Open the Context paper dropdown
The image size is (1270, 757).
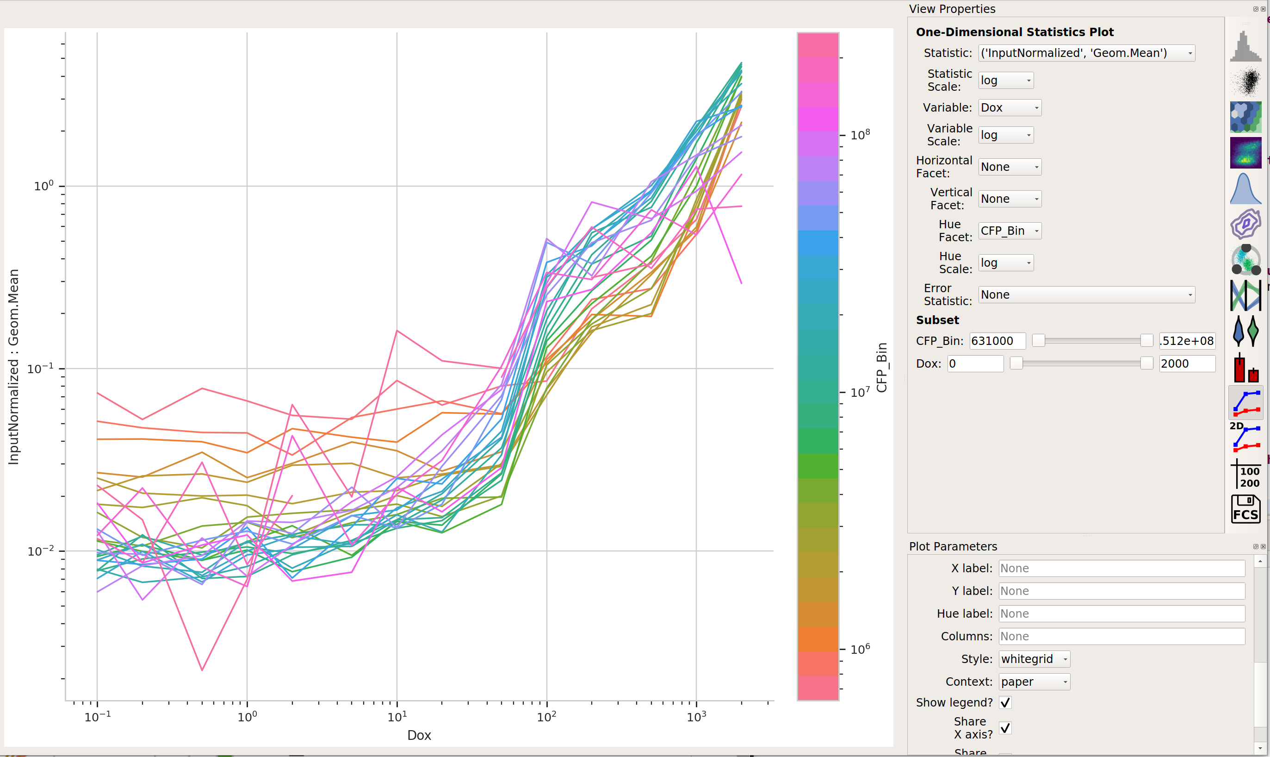(x=1034, y=682)
